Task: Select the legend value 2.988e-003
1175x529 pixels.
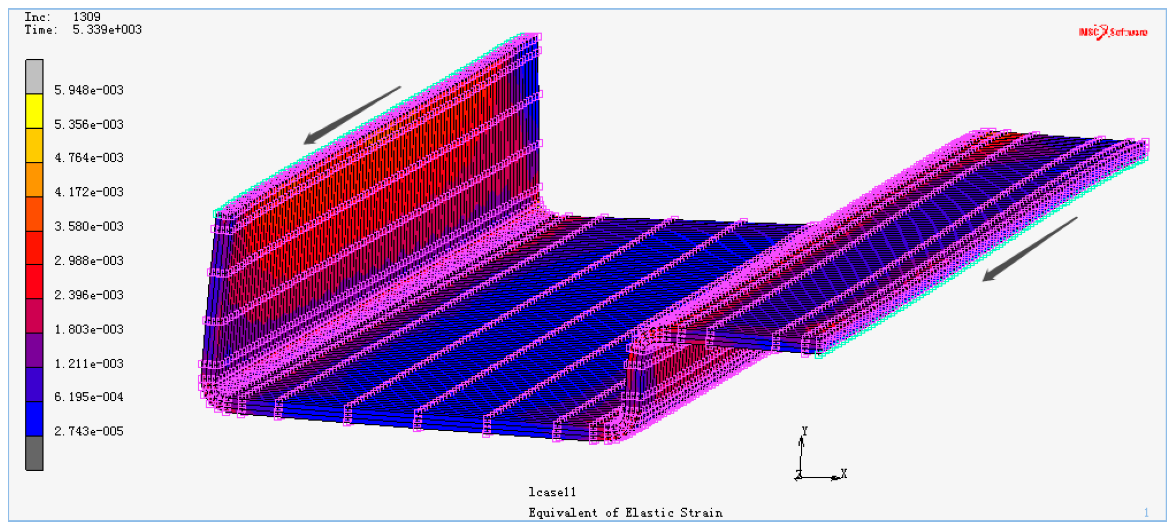Action: [x=89, y=260]
